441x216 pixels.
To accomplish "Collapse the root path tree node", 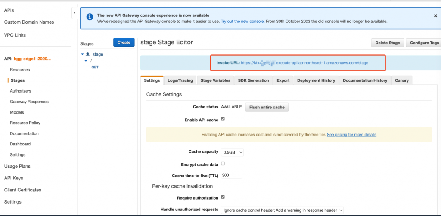I will [86, 61].
